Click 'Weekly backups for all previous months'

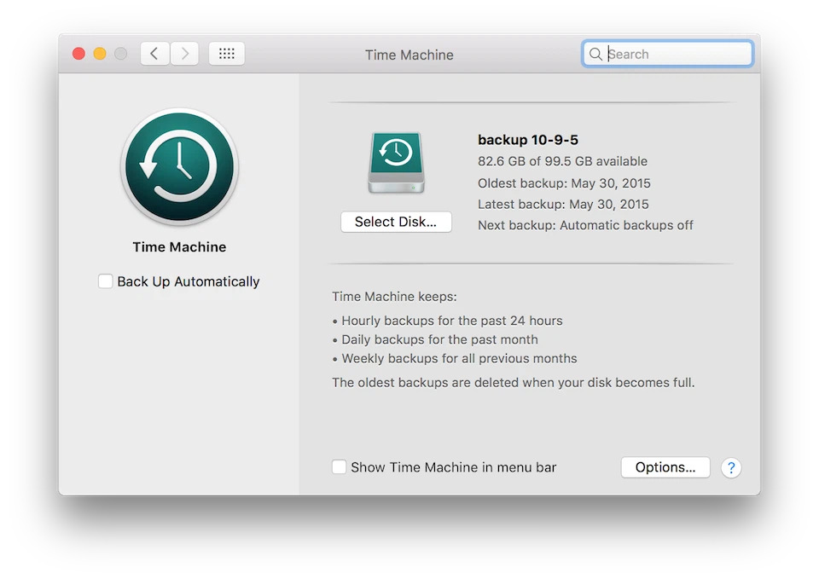click(x=459, y=359)
